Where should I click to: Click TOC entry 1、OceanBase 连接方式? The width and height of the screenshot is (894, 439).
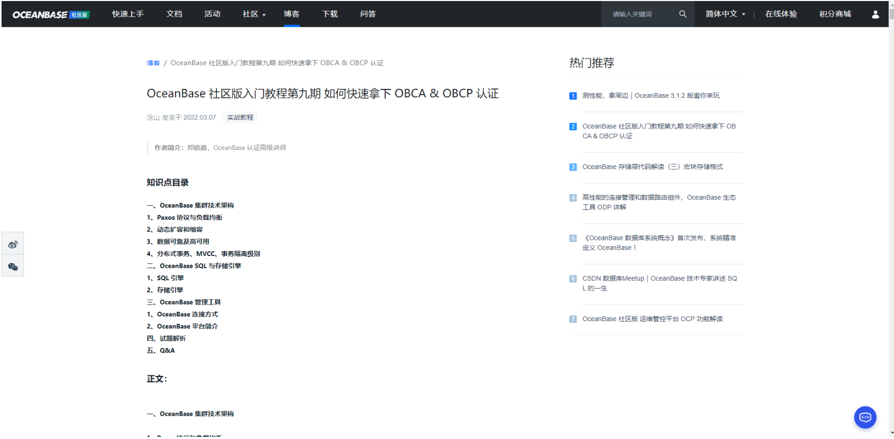(x=182, y=314)
